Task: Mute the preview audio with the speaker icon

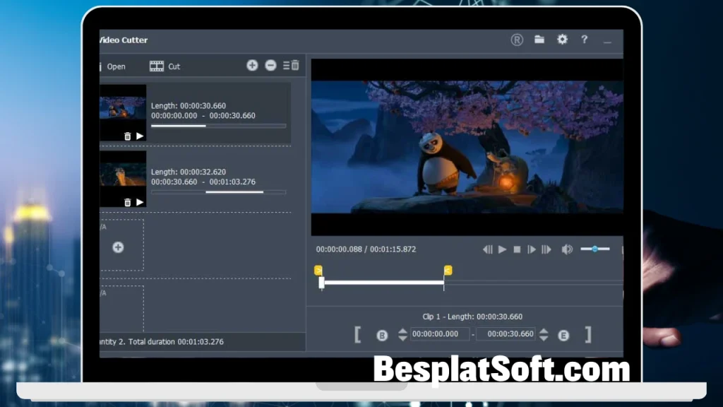Action: point(567,249)
